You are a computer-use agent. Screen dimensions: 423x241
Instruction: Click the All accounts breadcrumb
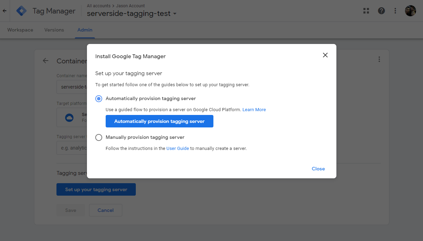point(99,6)
